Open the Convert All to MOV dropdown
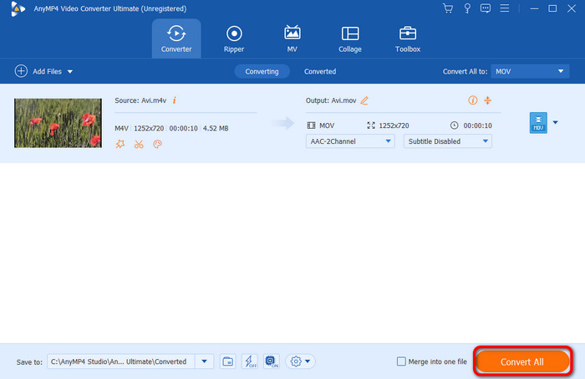The height and width of the screenshot is (379, 585). coord(530,71)
